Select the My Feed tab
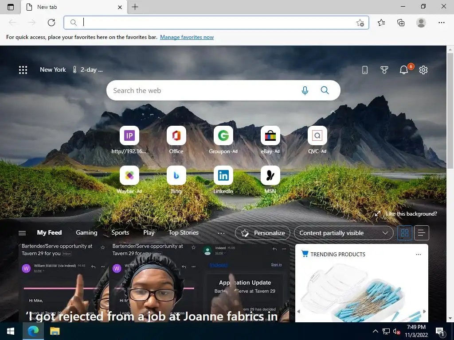454x340 pixels. (49, 232)
